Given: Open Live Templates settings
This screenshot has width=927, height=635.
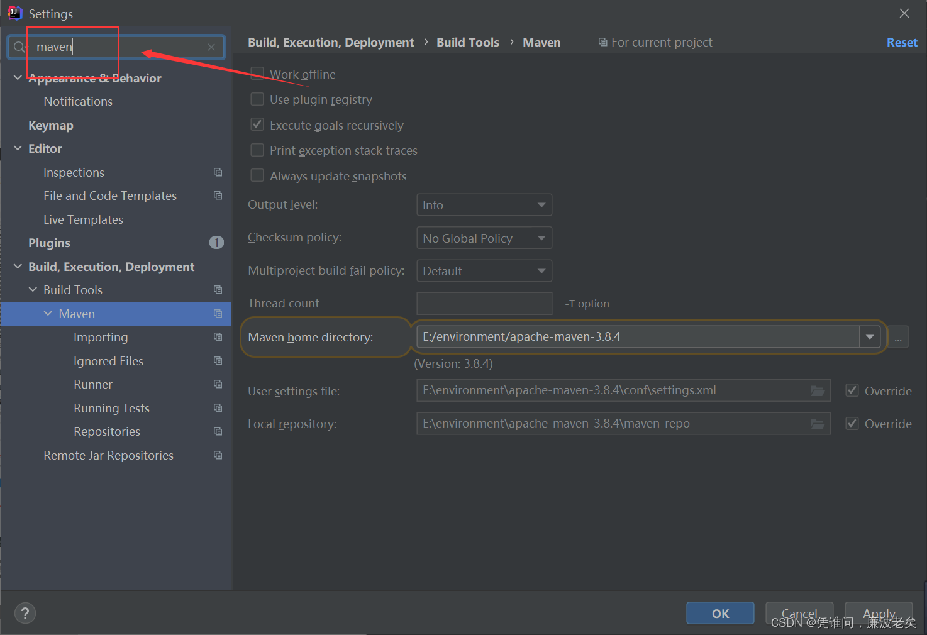Looking at the screenshot, I should point(83,219).
